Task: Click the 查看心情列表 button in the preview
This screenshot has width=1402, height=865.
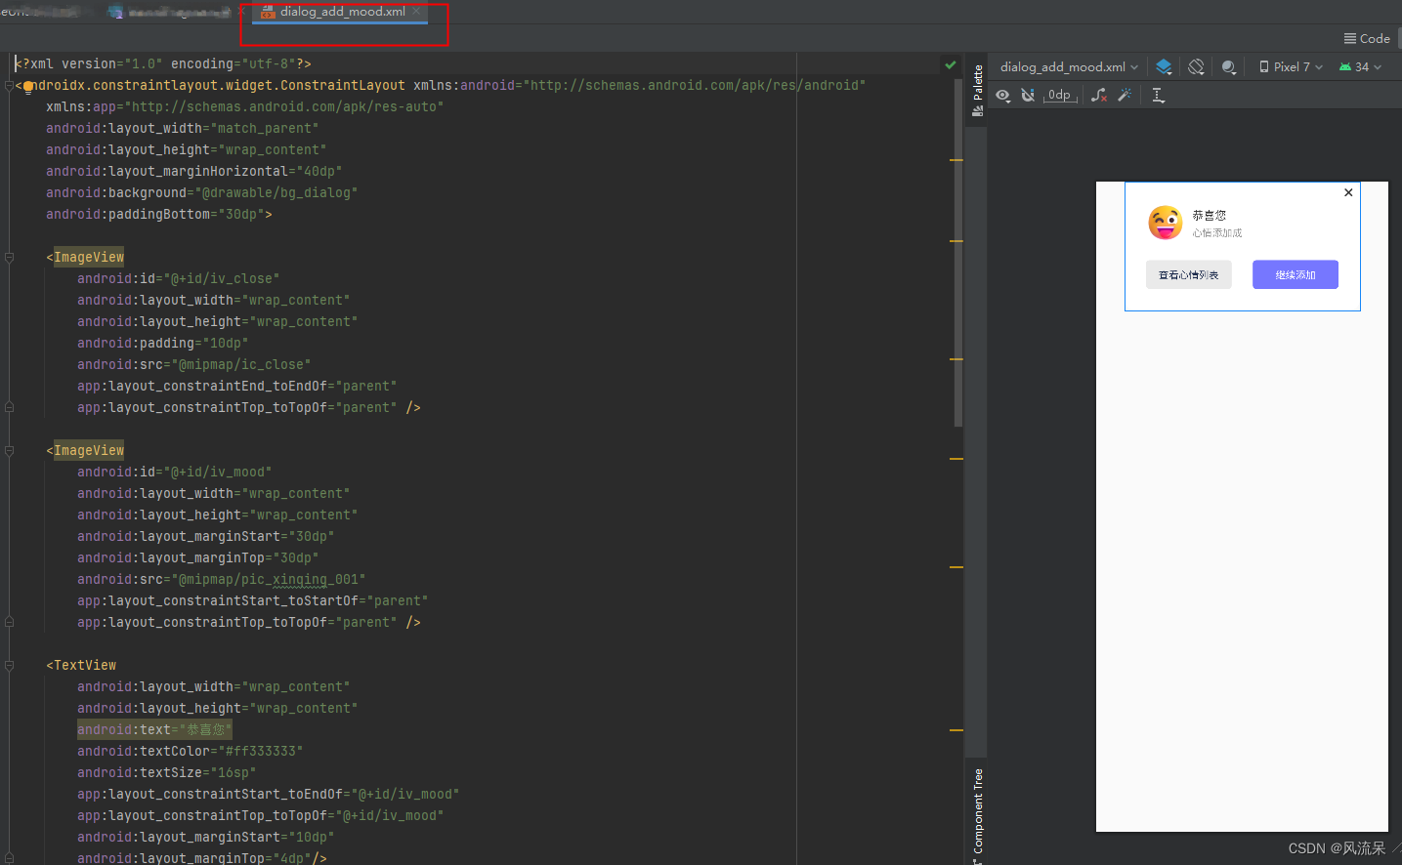Action: click(1188, 274)
